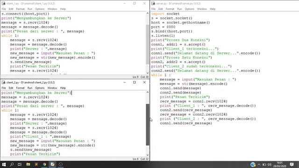
Task: Open File menu in client_2.py window
Action: pos(4,88)
